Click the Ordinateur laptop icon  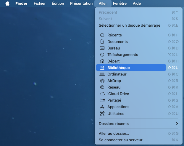102,74
